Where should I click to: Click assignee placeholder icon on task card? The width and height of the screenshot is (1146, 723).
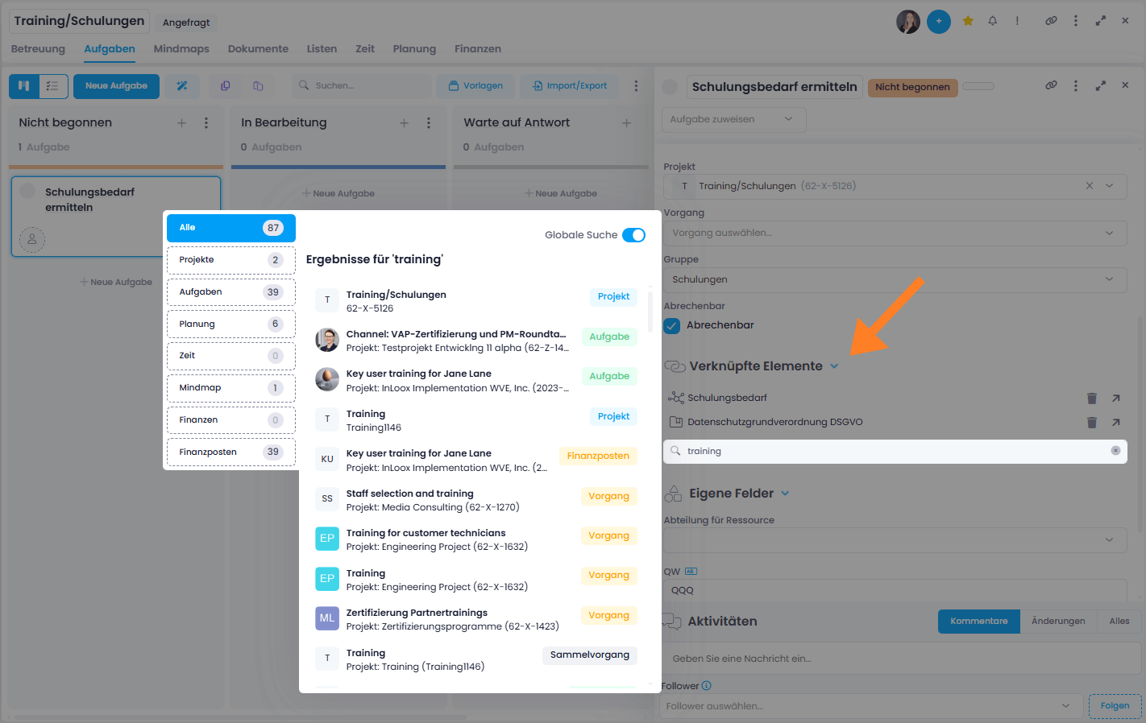[x=32, y=239]
